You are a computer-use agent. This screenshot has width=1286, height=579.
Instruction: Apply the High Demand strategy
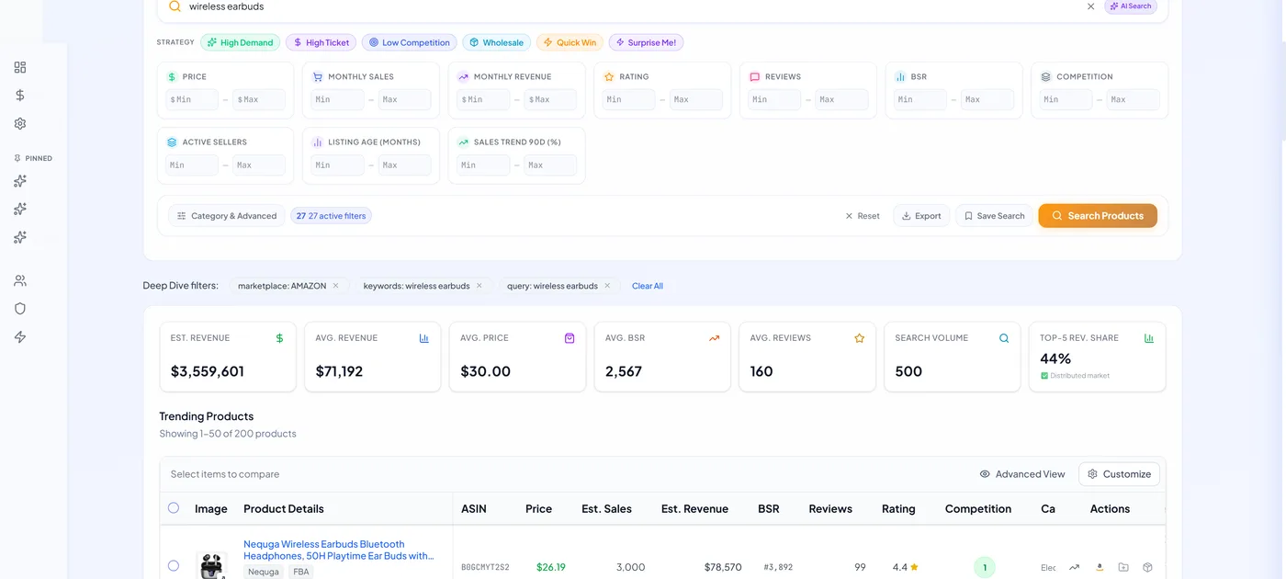click(x=240, y=42)
